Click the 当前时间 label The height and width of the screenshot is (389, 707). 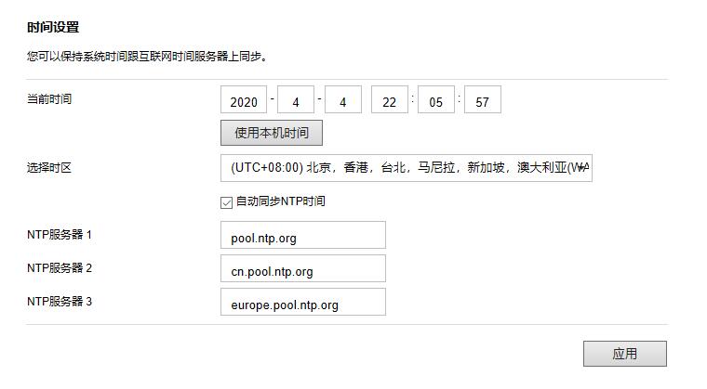click(x=49, y=99)
